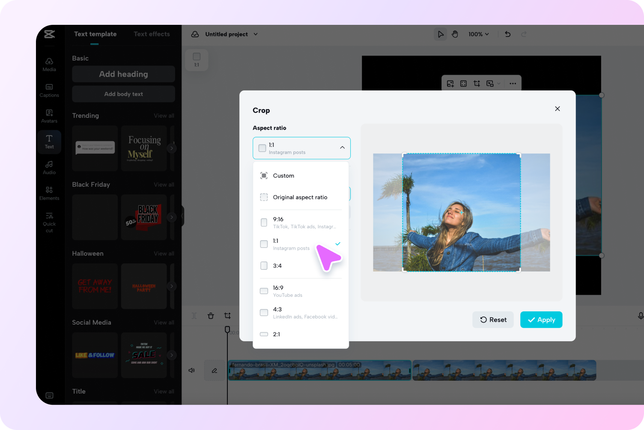Choose the Custom crop option
Viewport: 644px width, 430px height.
pos(301,176)
